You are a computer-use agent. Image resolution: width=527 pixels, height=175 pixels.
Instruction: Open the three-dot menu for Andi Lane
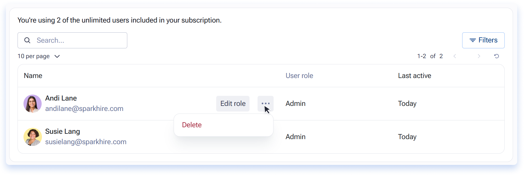265,104
